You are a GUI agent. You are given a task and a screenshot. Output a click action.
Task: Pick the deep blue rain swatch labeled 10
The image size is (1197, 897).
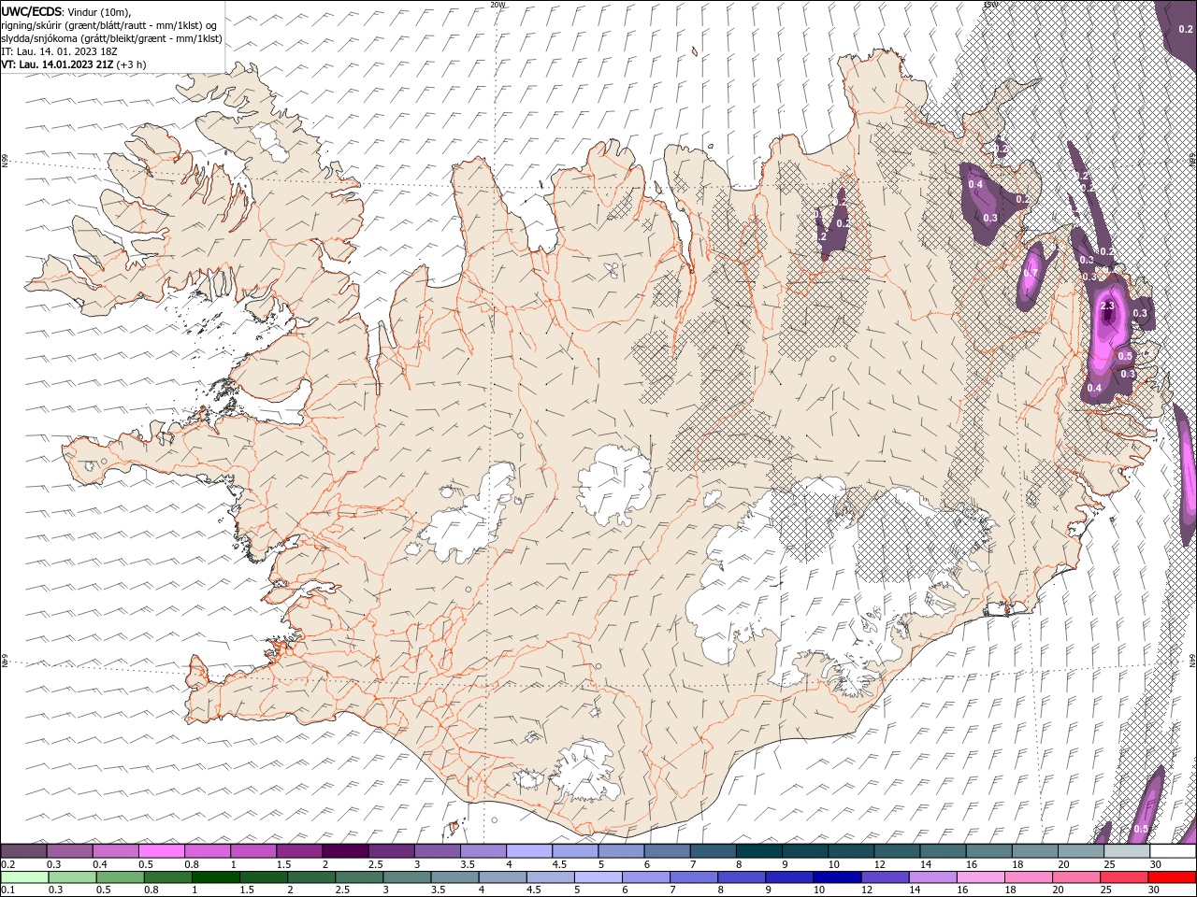click(837, 877)
